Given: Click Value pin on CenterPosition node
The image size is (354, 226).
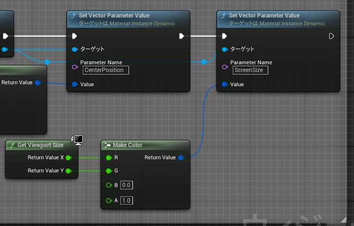Looking at the screenshot, I should [x=75, y=84].
